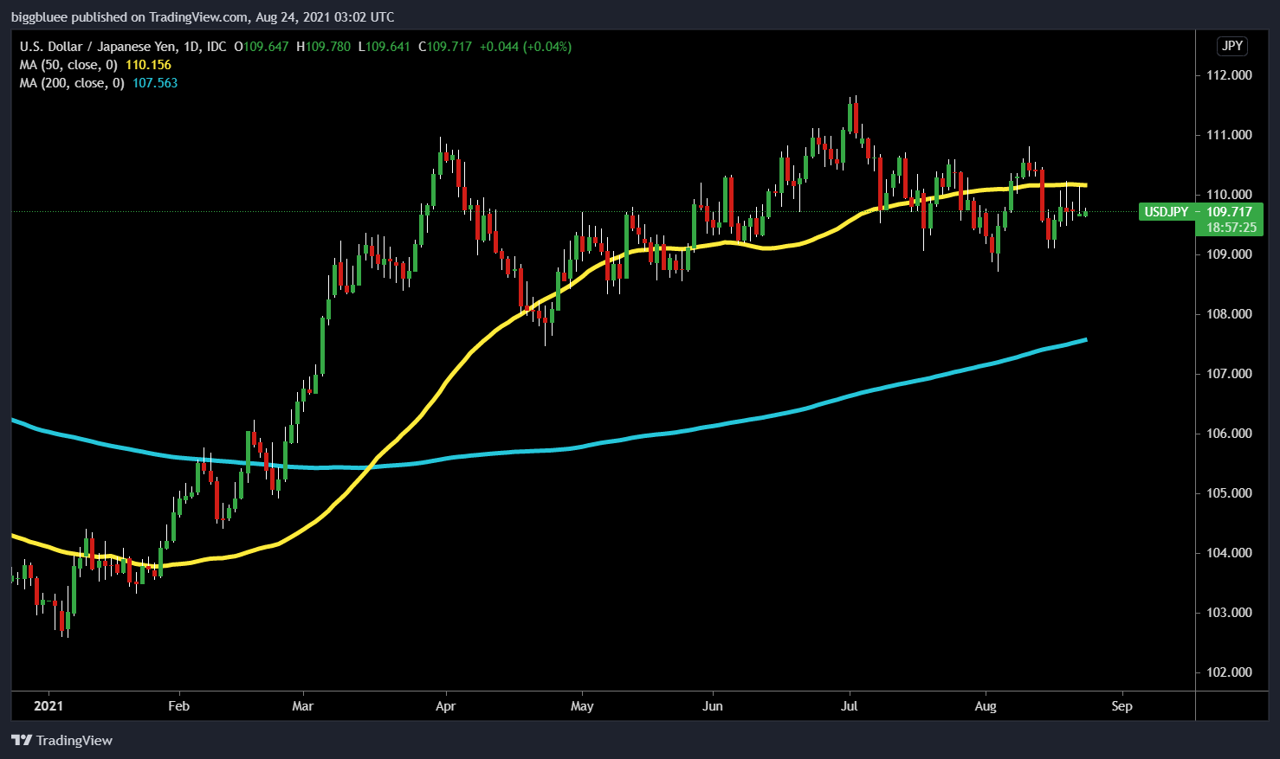
Task: Click the Feb label on time axis
Action: [178, 706]
